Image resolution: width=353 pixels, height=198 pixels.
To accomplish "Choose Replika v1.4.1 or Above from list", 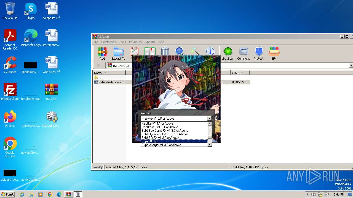I will pyautogui.click(x=174, y=123).
